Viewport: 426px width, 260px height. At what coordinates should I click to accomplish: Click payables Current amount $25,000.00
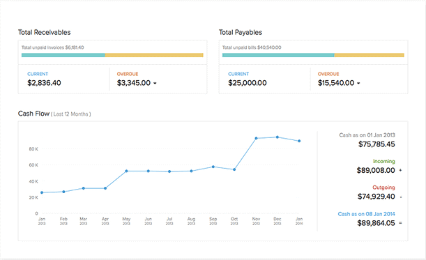248,83
